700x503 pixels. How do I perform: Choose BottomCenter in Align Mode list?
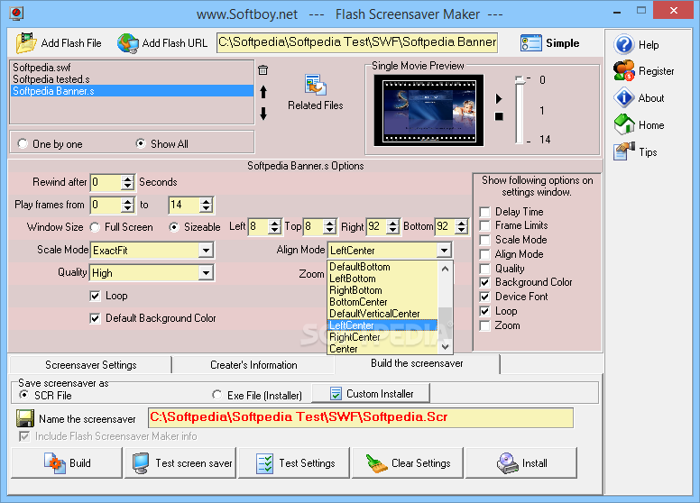pos(382,302)
